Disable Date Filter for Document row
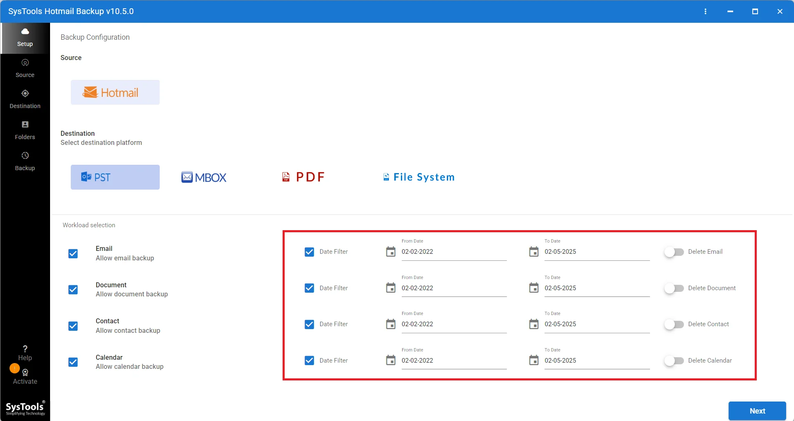The image size is (794, 421). point(309,288)
